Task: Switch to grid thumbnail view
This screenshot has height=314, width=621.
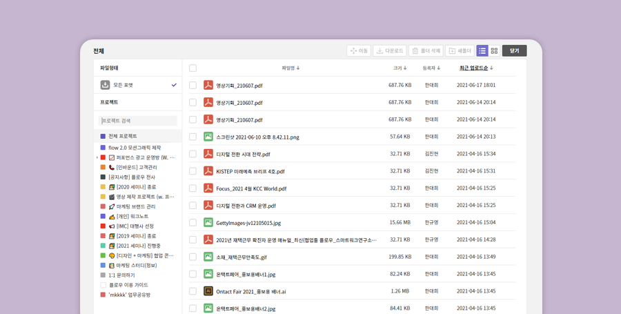Action: tap(494, 51)
